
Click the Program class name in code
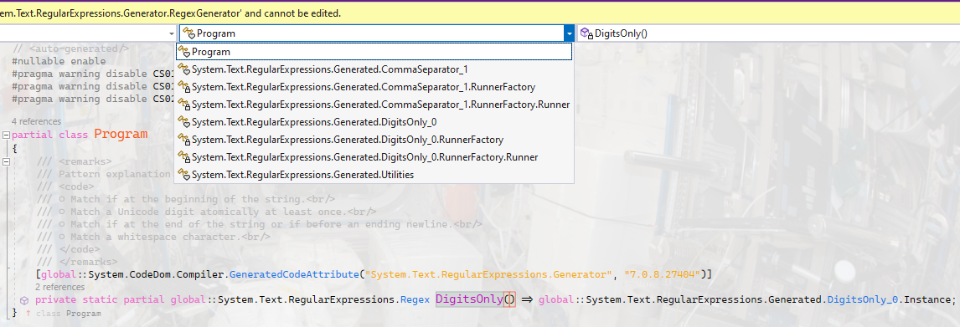click(x=121, y=135)
